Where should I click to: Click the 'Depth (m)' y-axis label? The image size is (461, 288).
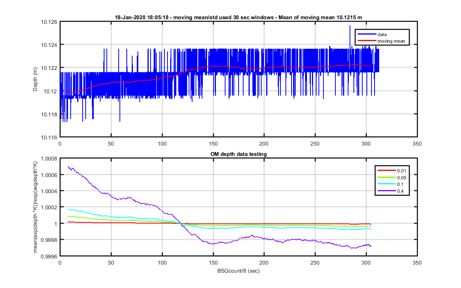click(35, 79)
